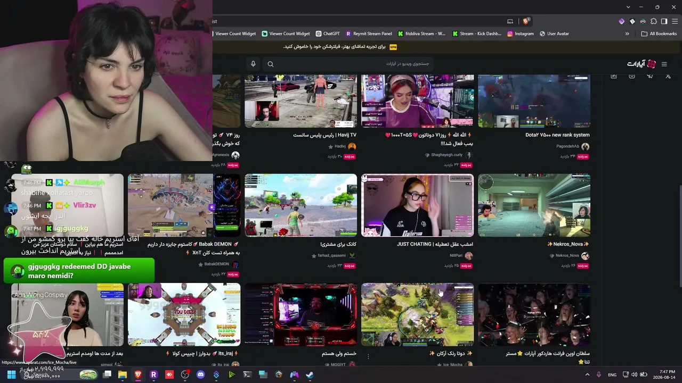Activate voice search microphone on Aparat
This screenshot has height=383, width=682.
point(253,64)
